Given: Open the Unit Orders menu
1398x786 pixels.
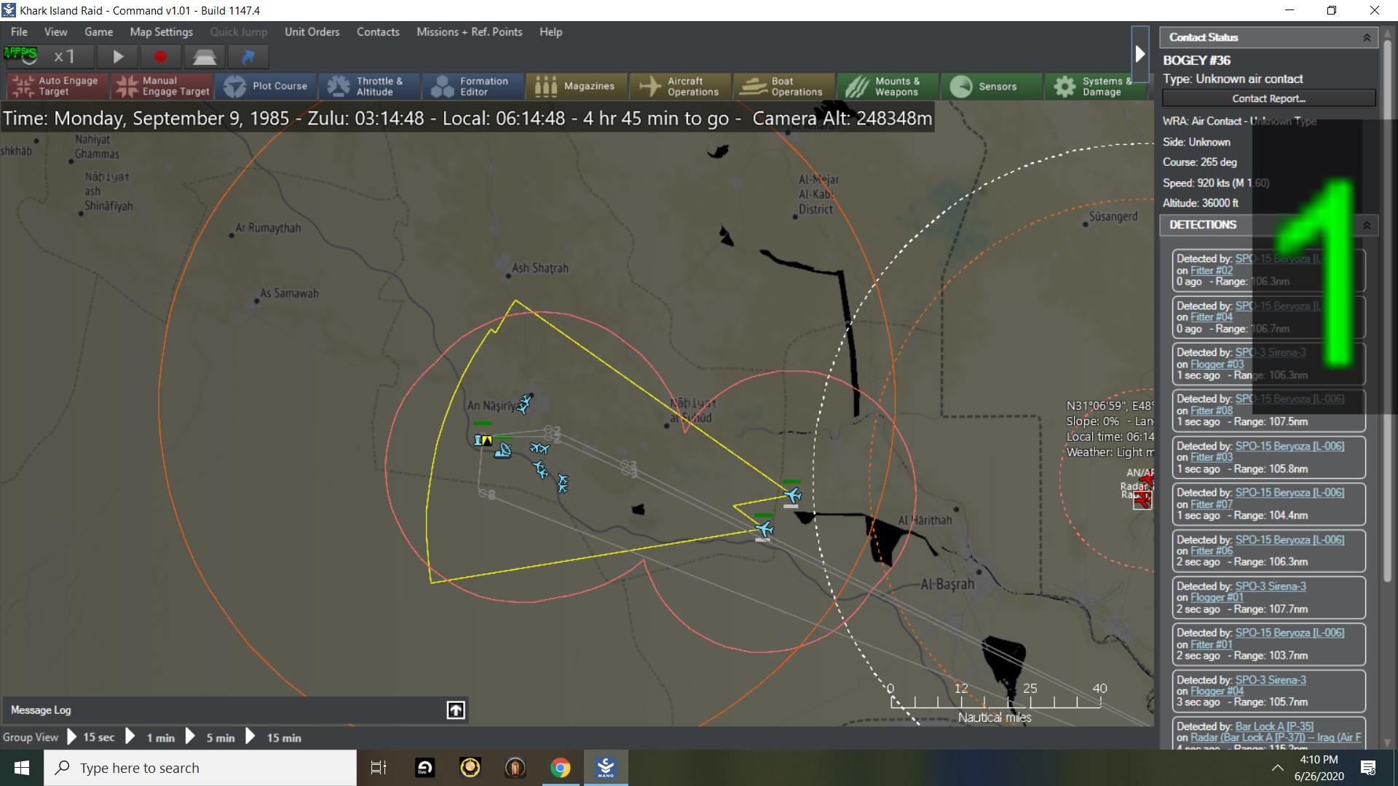Looking at the screenshot, I should (x=312, y=32).
